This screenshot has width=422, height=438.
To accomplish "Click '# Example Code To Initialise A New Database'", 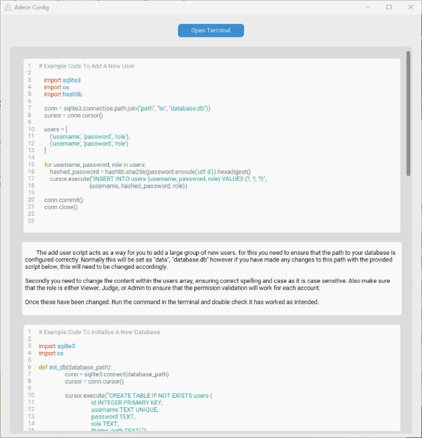I will (x=99, y=332).
